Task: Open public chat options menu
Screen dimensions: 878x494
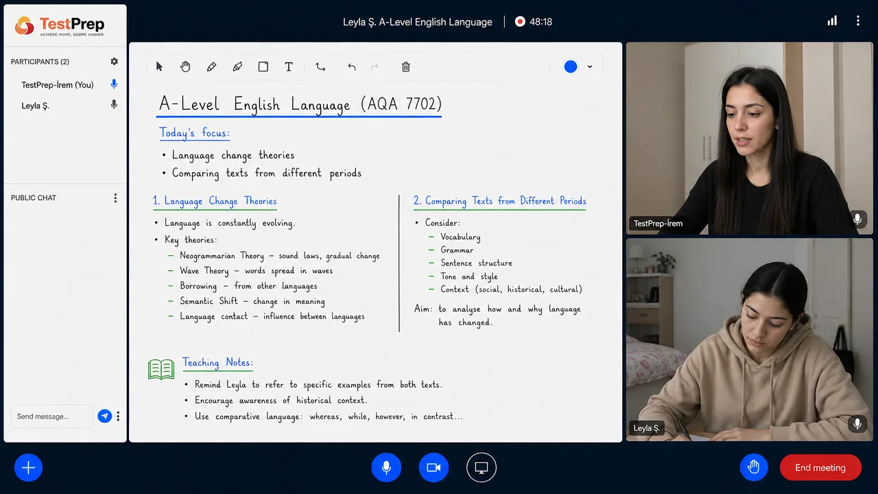Action: 115,198
